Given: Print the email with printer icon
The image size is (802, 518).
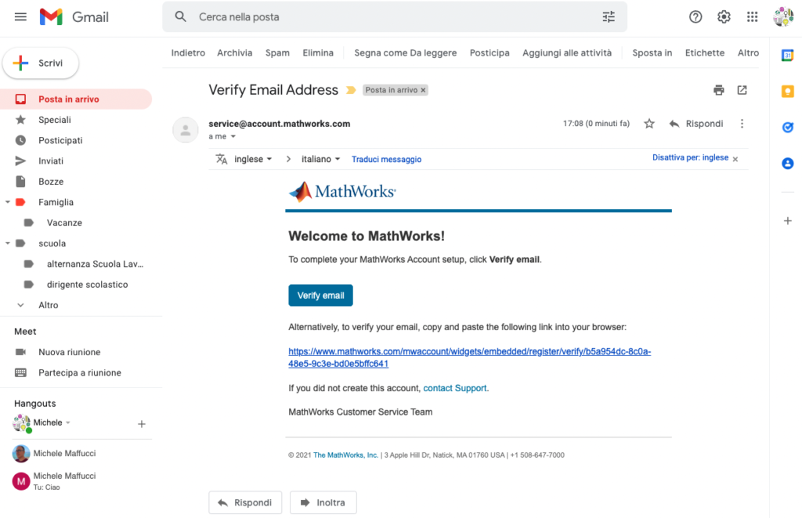Looking at the screenshot, I should tap(718, 90).
